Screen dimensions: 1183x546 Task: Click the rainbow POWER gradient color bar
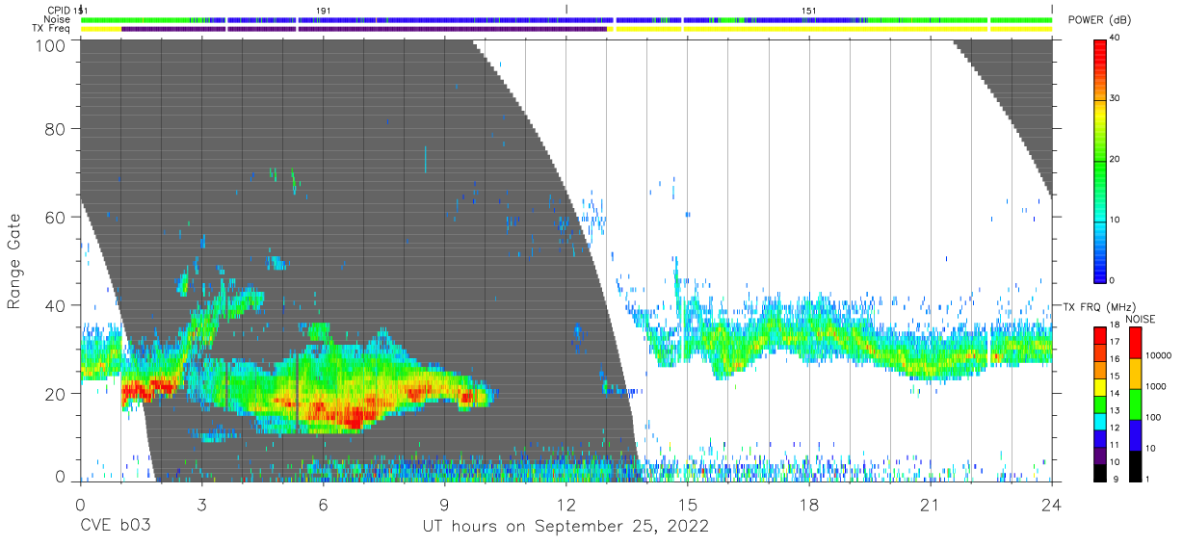(1100, 160)
